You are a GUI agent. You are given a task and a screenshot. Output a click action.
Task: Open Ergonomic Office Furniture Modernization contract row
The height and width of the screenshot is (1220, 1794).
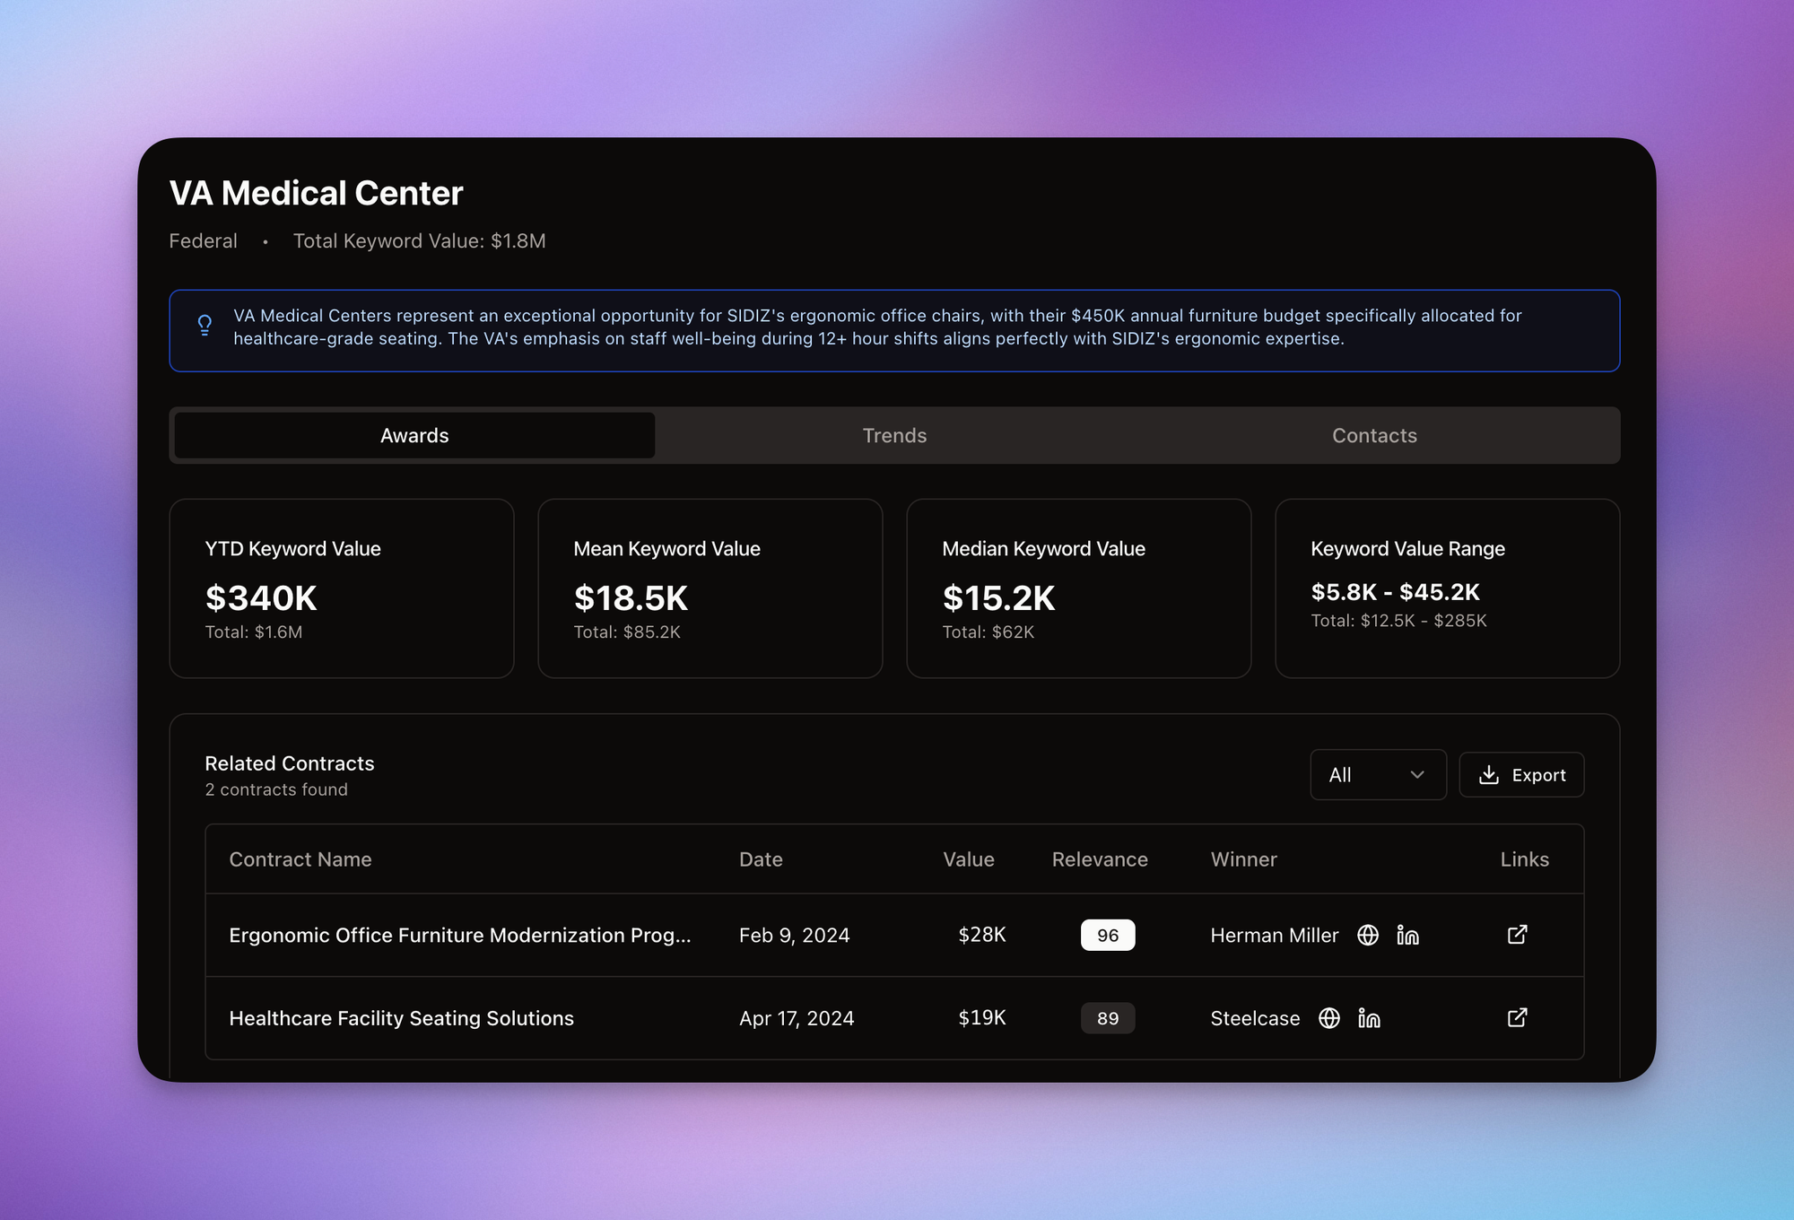point(459,935)
